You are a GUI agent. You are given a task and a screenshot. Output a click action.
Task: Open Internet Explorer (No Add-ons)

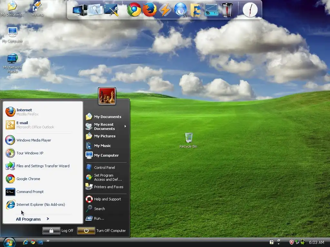(43, 205)
